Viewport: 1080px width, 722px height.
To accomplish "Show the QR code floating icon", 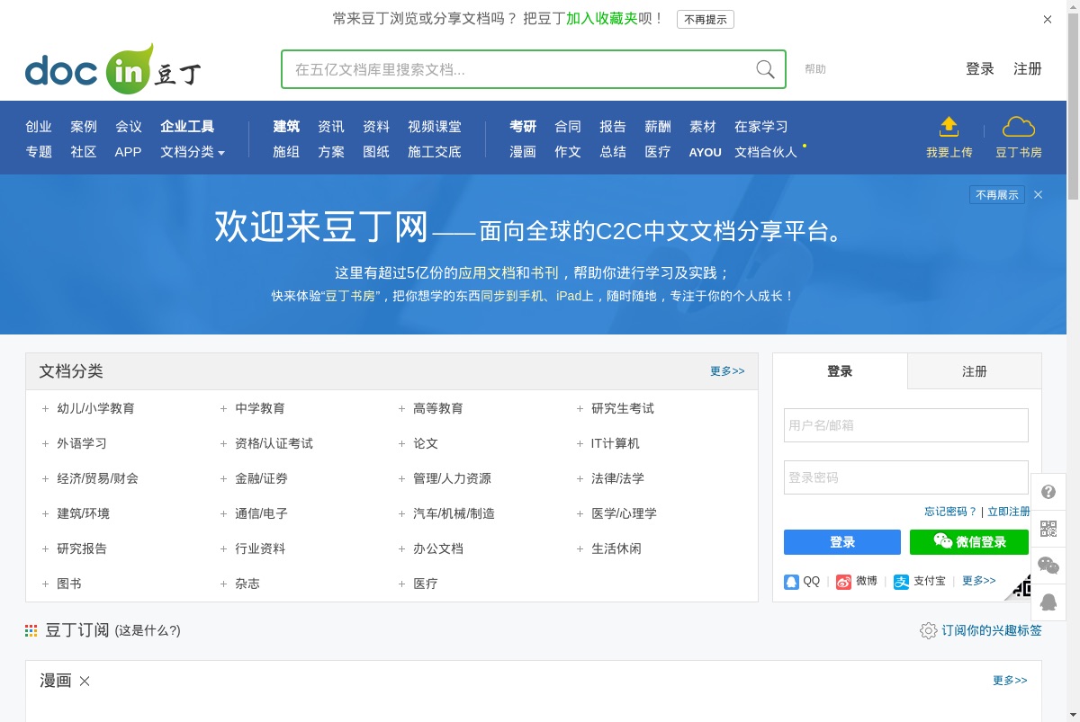I will [x=1048, y=529].
